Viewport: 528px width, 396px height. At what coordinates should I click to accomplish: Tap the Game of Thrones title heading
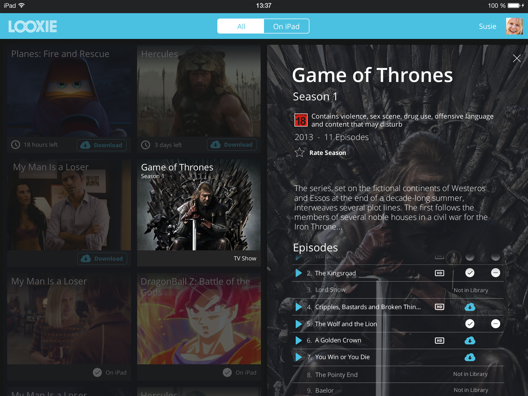click(x=372, y=75)
